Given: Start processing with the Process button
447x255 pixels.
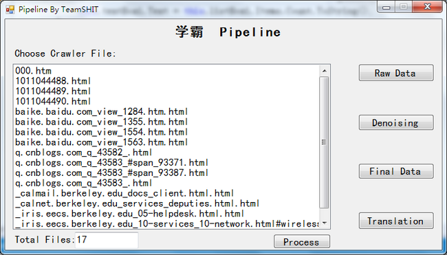Looking at the screenshot, I should pos(302,242).
